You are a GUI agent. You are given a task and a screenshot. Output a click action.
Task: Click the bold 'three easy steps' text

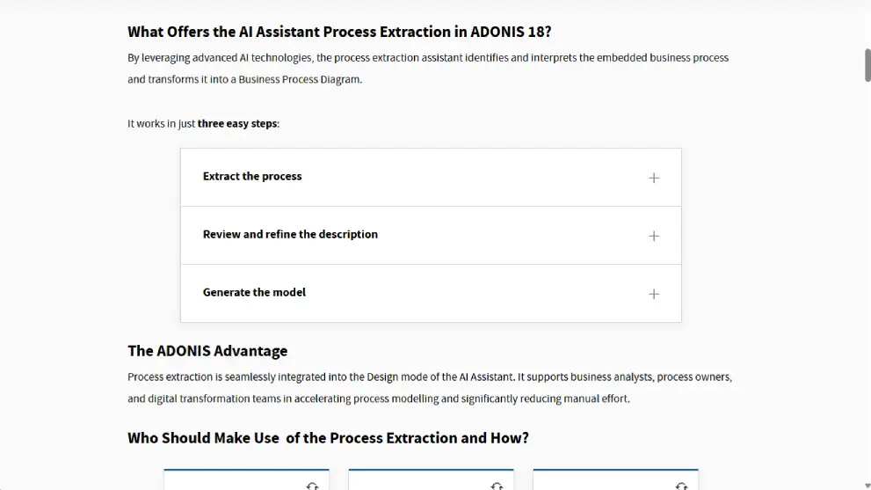click(x=237, y=124)
